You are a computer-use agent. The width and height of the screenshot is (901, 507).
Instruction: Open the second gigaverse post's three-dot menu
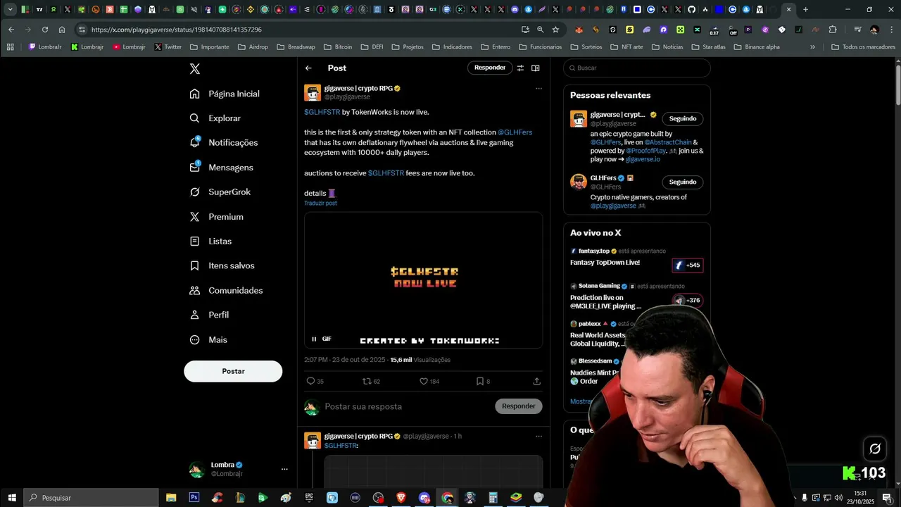coord(538,437)
